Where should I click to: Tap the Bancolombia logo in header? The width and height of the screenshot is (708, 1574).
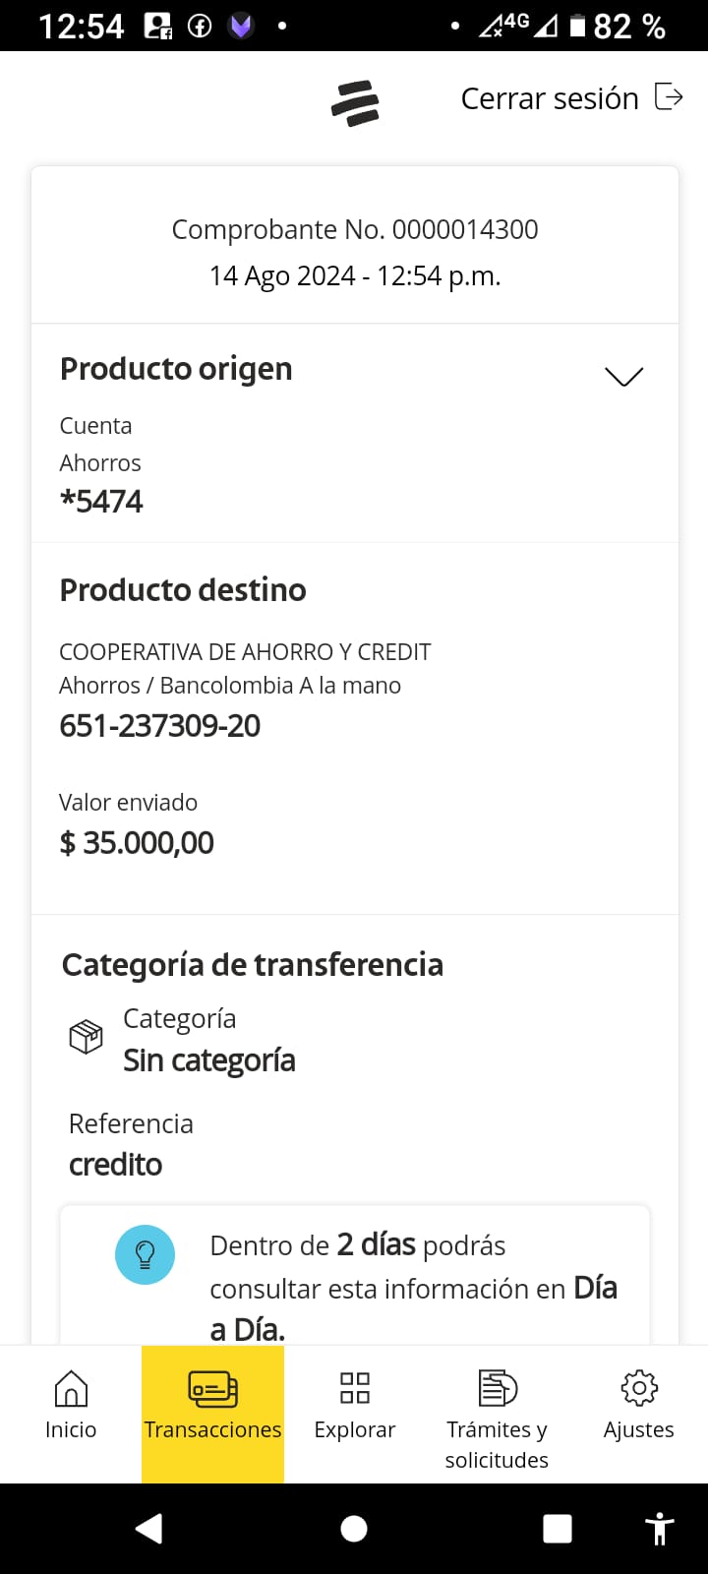(x=355, y=103)
